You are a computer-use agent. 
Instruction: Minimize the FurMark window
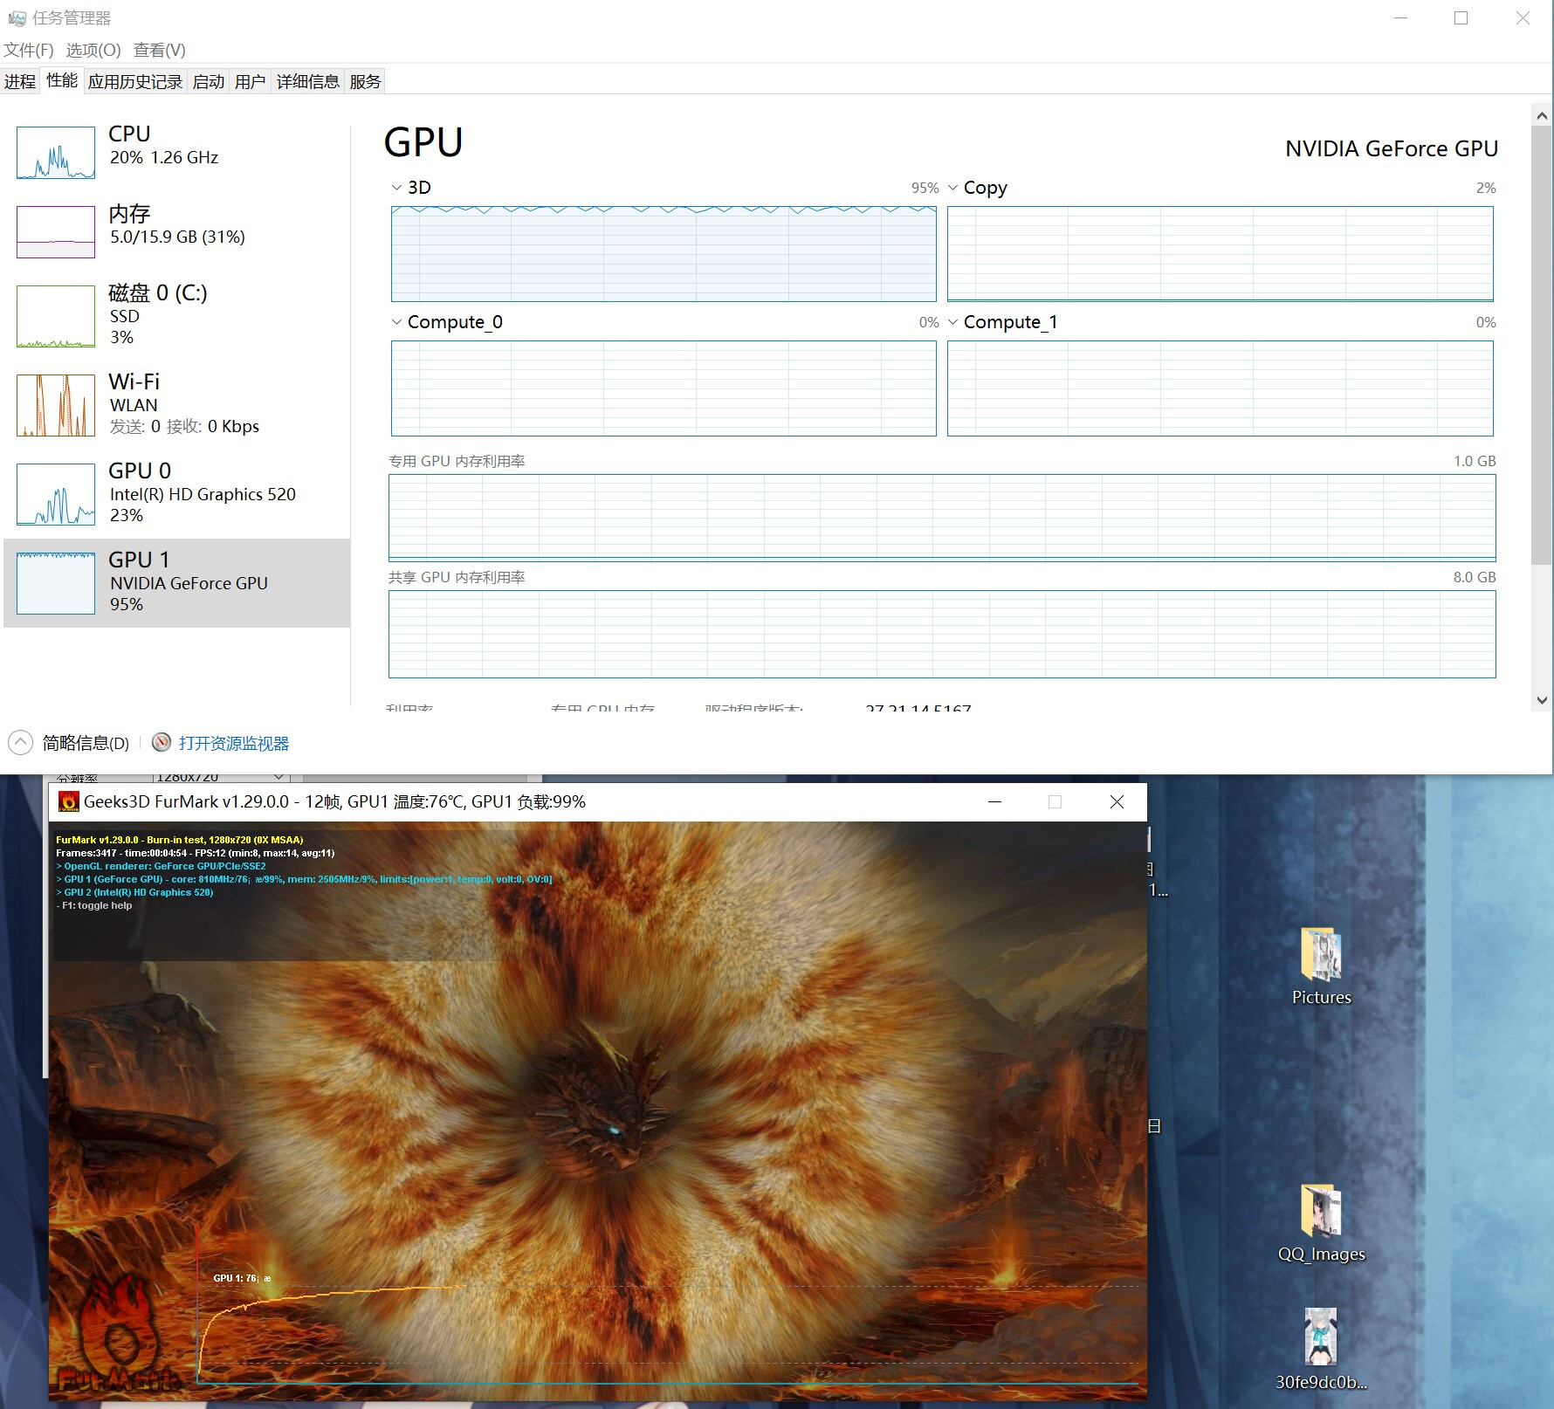coord(994,801)
